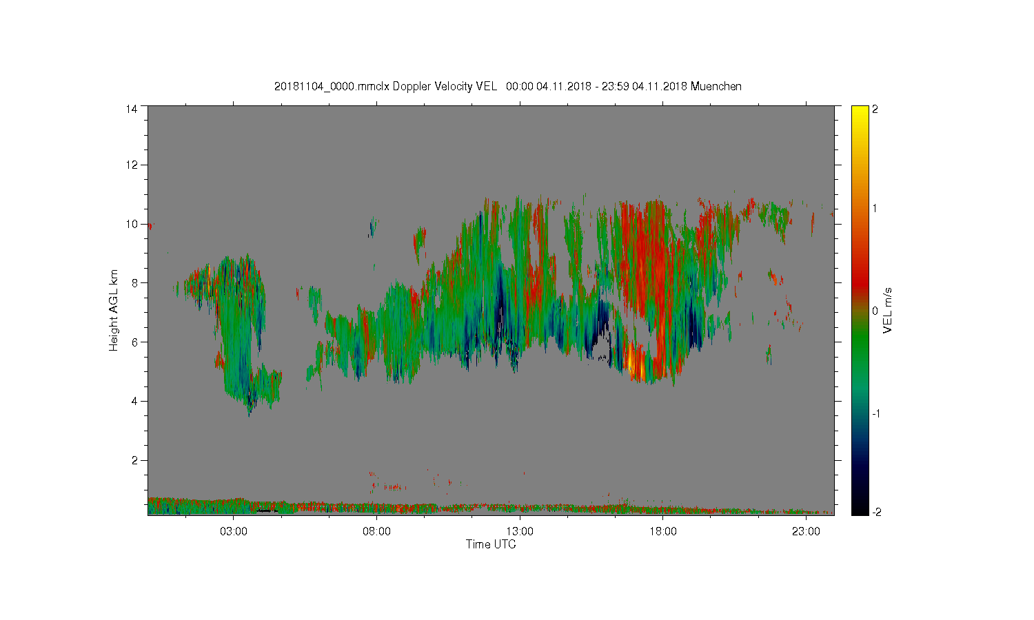
Task: Click the height tick label '14'
Action: [132, 109]
